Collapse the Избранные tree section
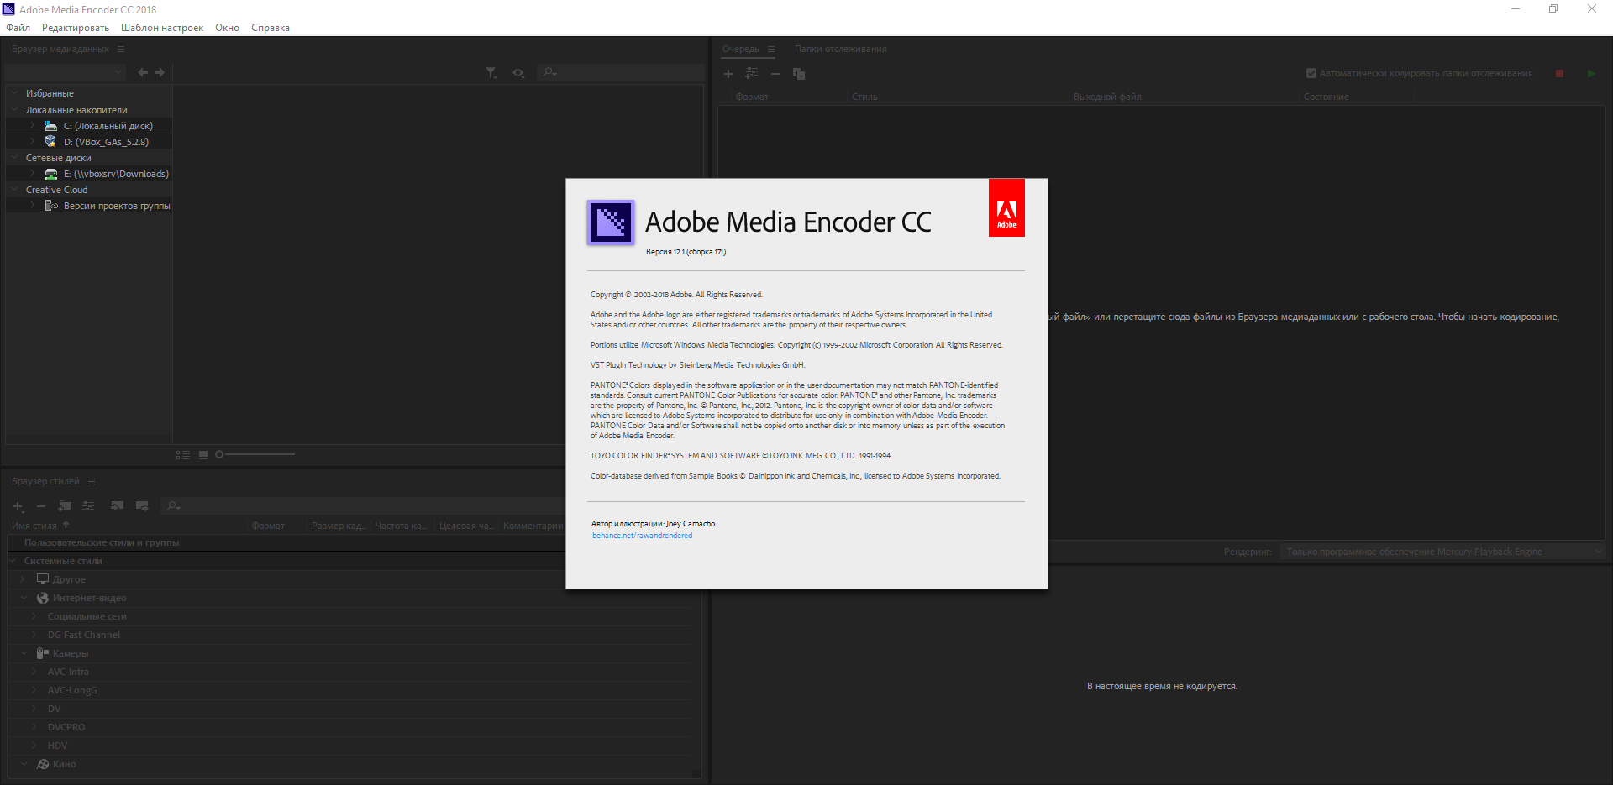This screenshot has height=785, width=1613. click(14, 93)
